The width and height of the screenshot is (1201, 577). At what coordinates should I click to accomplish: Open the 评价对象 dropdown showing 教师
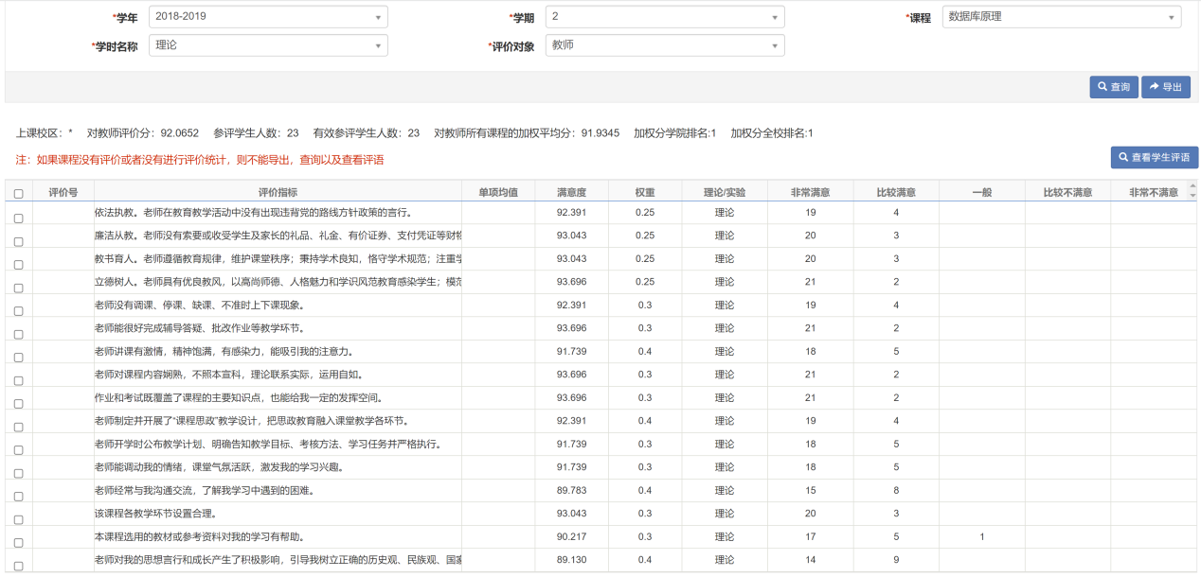pos(665,45)
